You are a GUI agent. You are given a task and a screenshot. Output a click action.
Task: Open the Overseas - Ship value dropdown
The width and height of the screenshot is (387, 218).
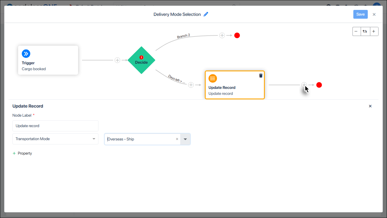tap(185, 139)
